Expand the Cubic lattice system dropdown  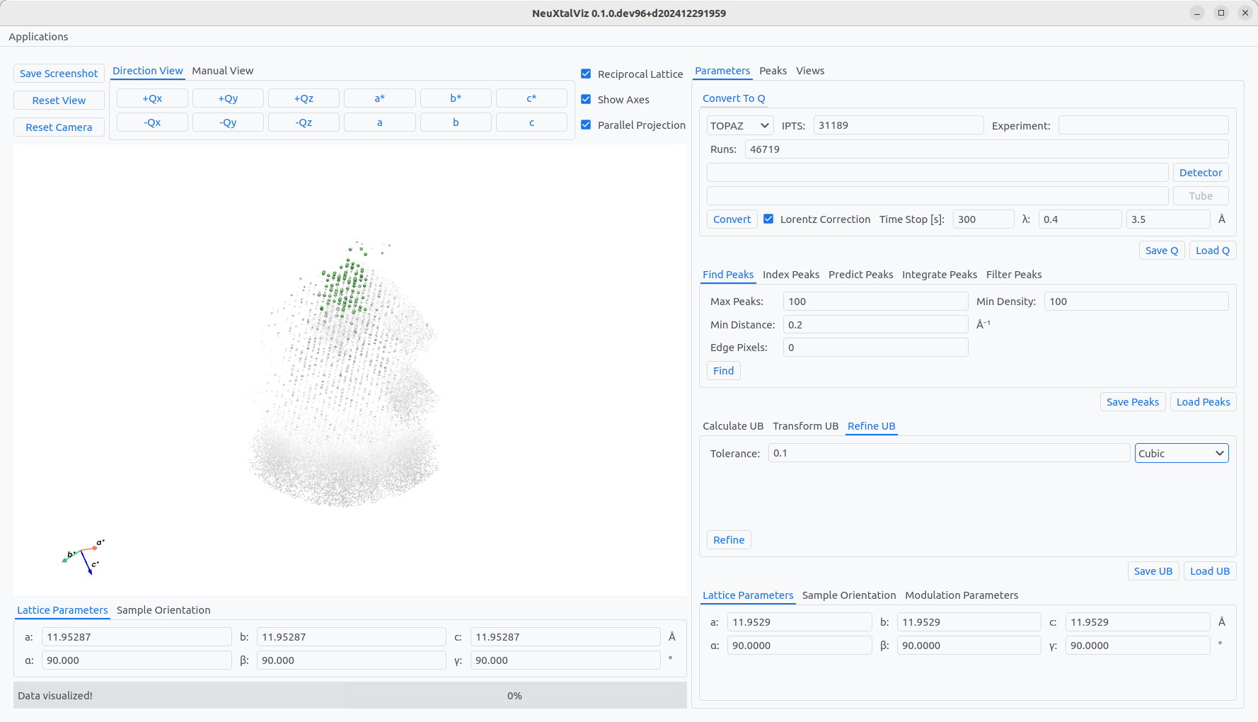click(1181, 454)
